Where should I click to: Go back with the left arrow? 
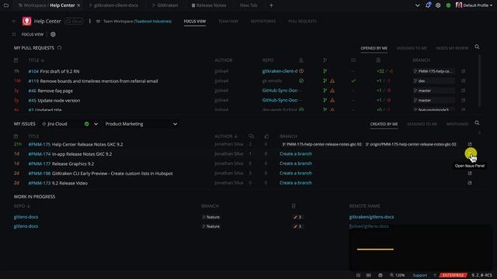point(14,21)
